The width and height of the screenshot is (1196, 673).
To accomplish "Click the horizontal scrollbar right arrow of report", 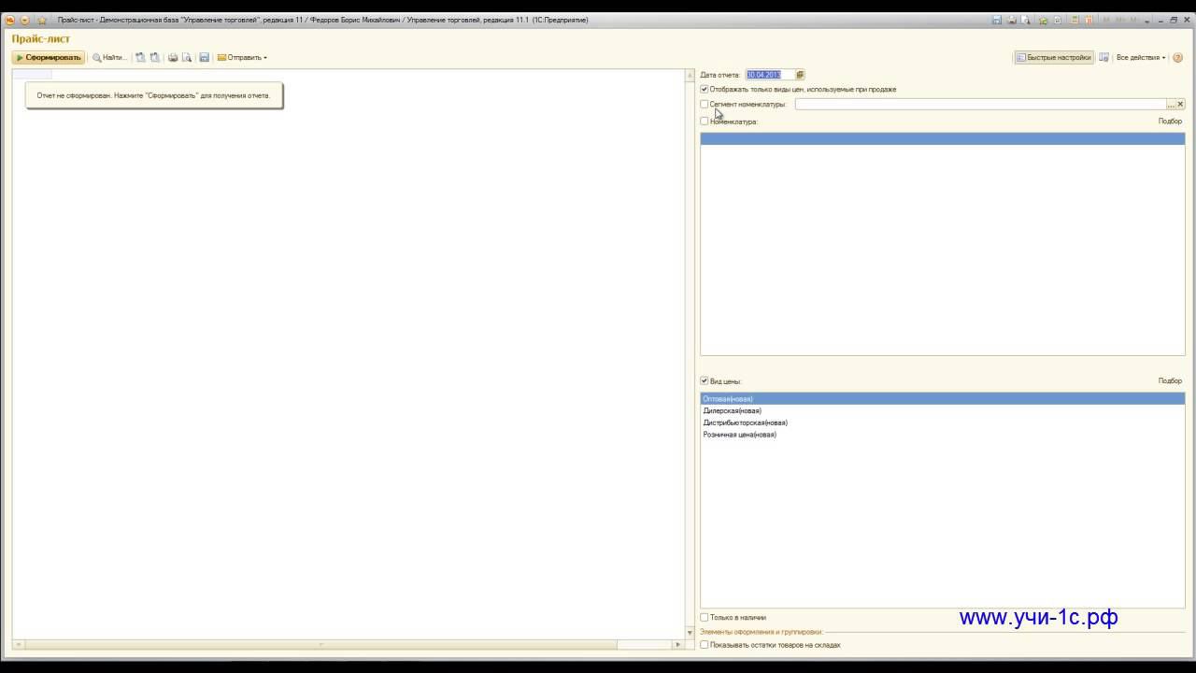I will tap(678, 644).
